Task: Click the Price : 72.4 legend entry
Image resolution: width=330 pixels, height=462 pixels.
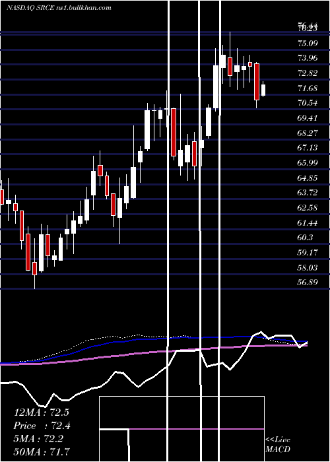Action: 42,426
